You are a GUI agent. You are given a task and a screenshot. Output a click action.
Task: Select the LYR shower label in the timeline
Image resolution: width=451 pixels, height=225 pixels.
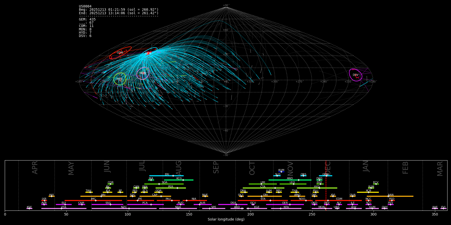click(x=44, y=199)
